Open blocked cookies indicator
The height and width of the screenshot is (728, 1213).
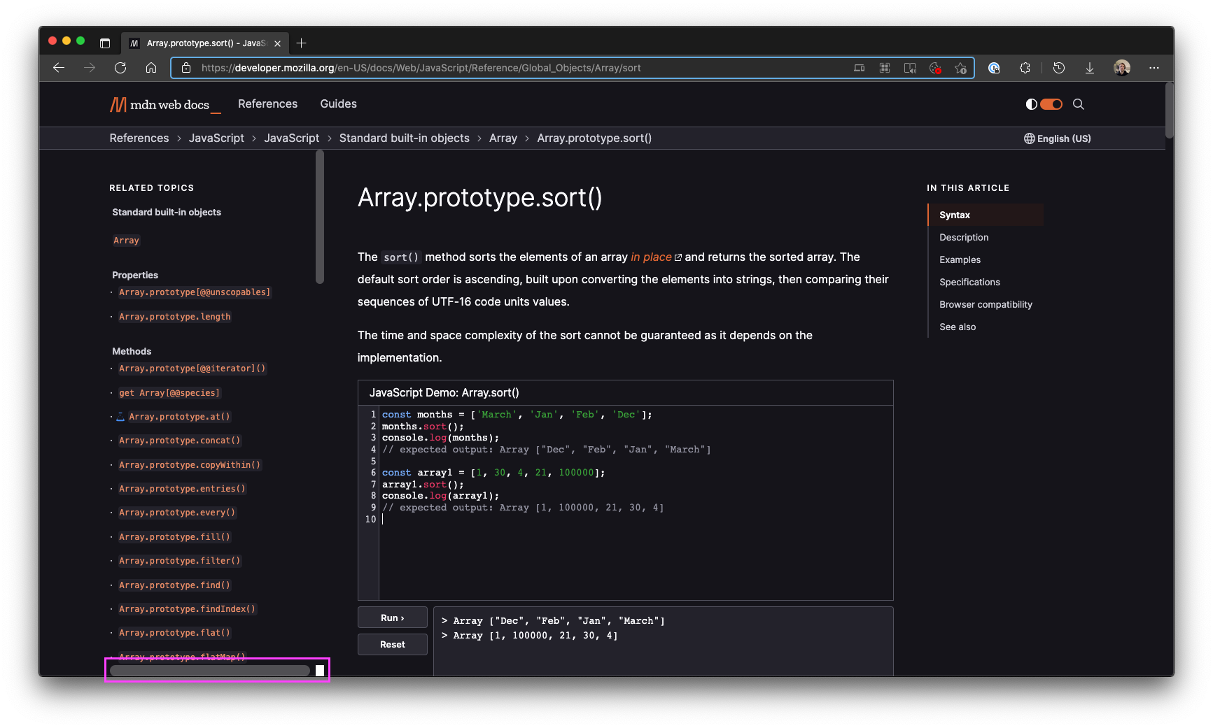coord(935,68)
